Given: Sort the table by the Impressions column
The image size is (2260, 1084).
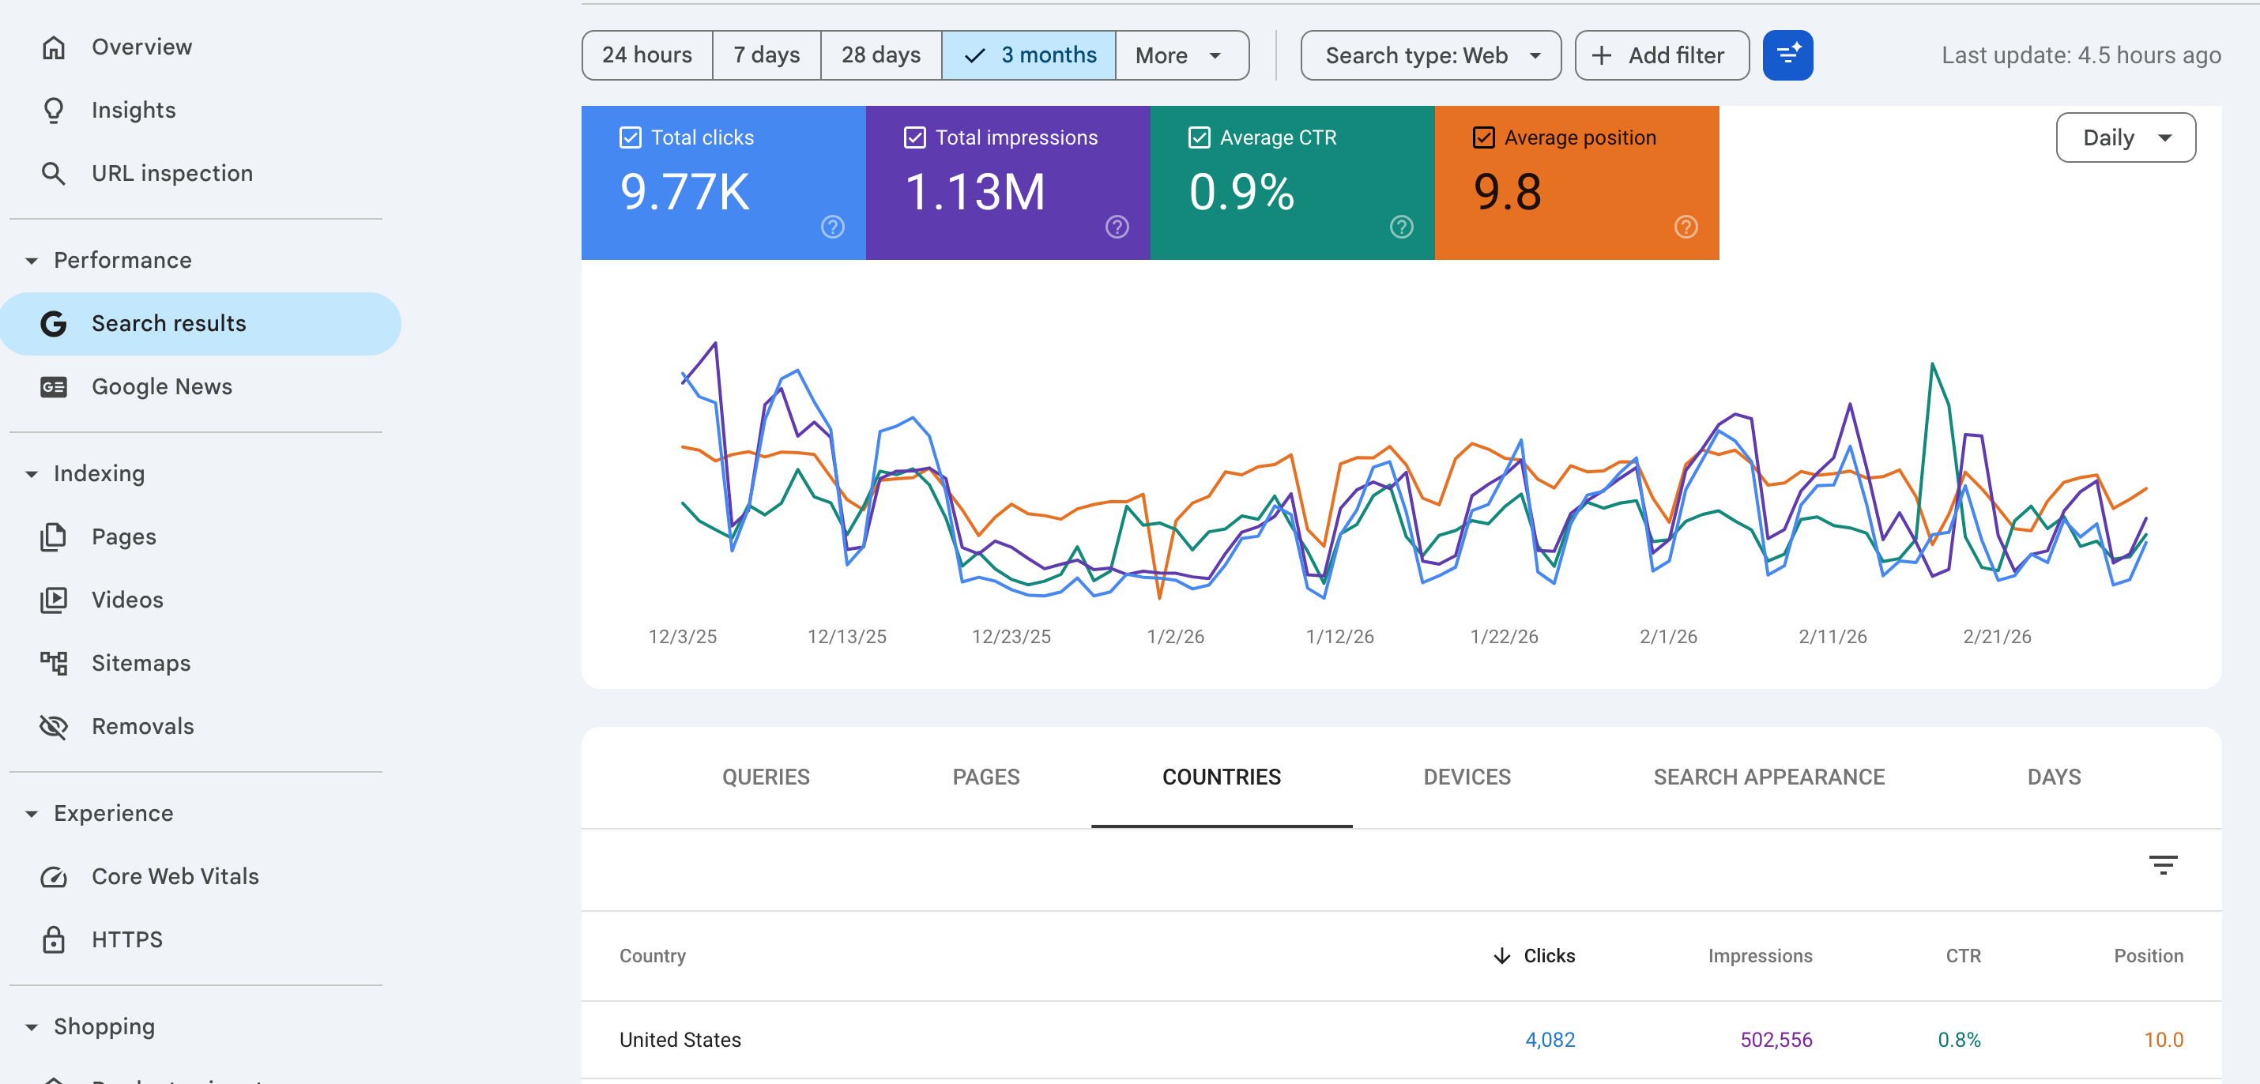Looking at the screenshot, I should coord(1759,955).
